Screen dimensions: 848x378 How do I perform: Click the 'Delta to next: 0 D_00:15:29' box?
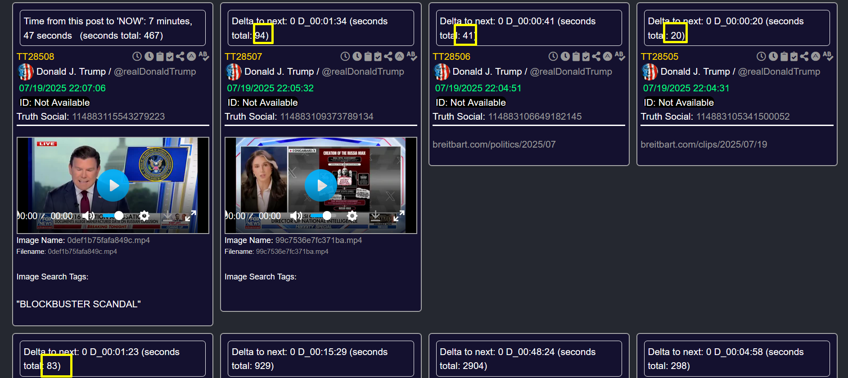(x=321, y=359)
